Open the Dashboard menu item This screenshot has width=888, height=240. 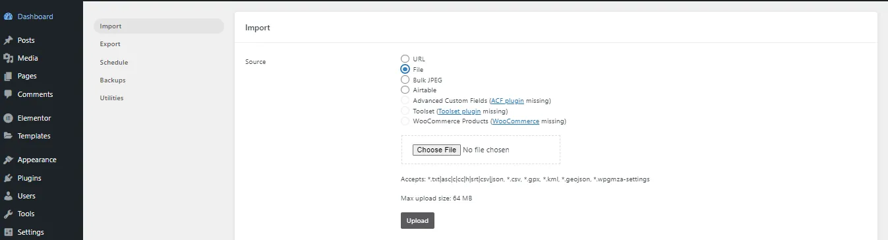pos(42,16)
